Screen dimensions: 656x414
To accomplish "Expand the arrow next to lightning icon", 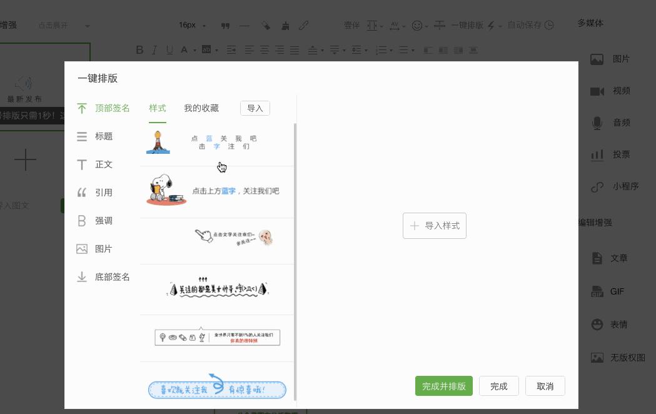I will (x=500, y=26).
